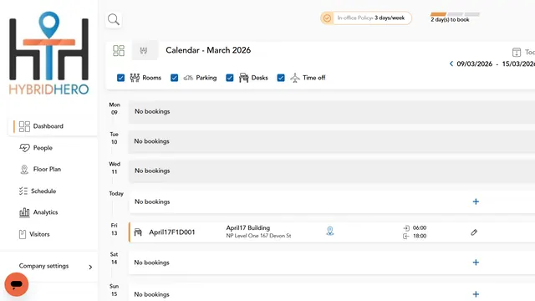Uncheck the Rooms checkbox

coord(120,78)
